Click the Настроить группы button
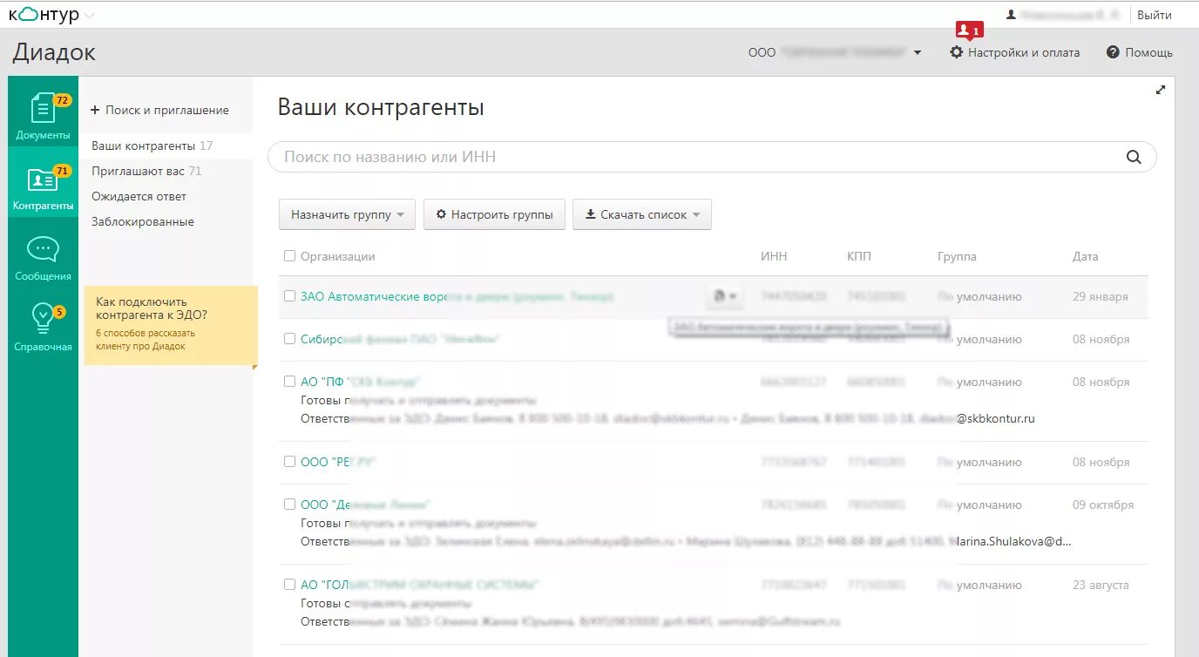Screen dimensions: 1199x657 click(x=494, y=214)
